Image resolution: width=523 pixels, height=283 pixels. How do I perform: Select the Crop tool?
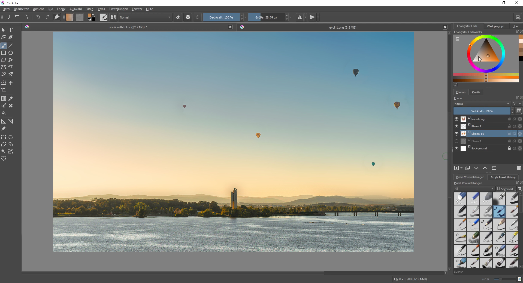click(x=4, y=90)
